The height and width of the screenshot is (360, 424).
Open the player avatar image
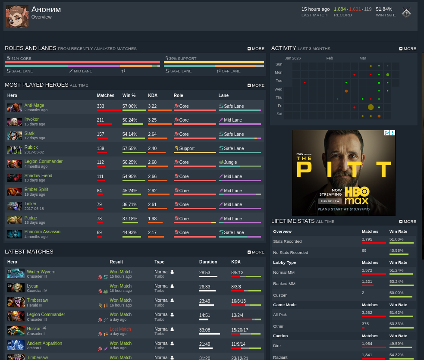click(17, 16)
